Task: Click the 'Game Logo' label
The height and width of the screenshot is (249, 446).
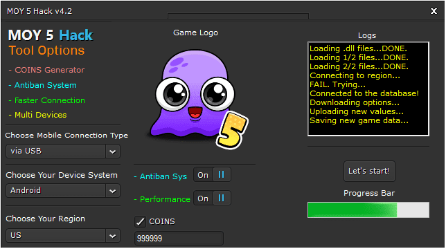Action: tap(196, 33)
